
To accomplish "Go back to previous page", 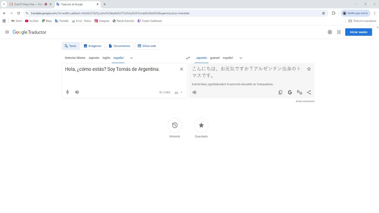I will click(4, 13).
